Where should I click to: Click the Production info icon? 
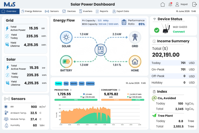71,90
